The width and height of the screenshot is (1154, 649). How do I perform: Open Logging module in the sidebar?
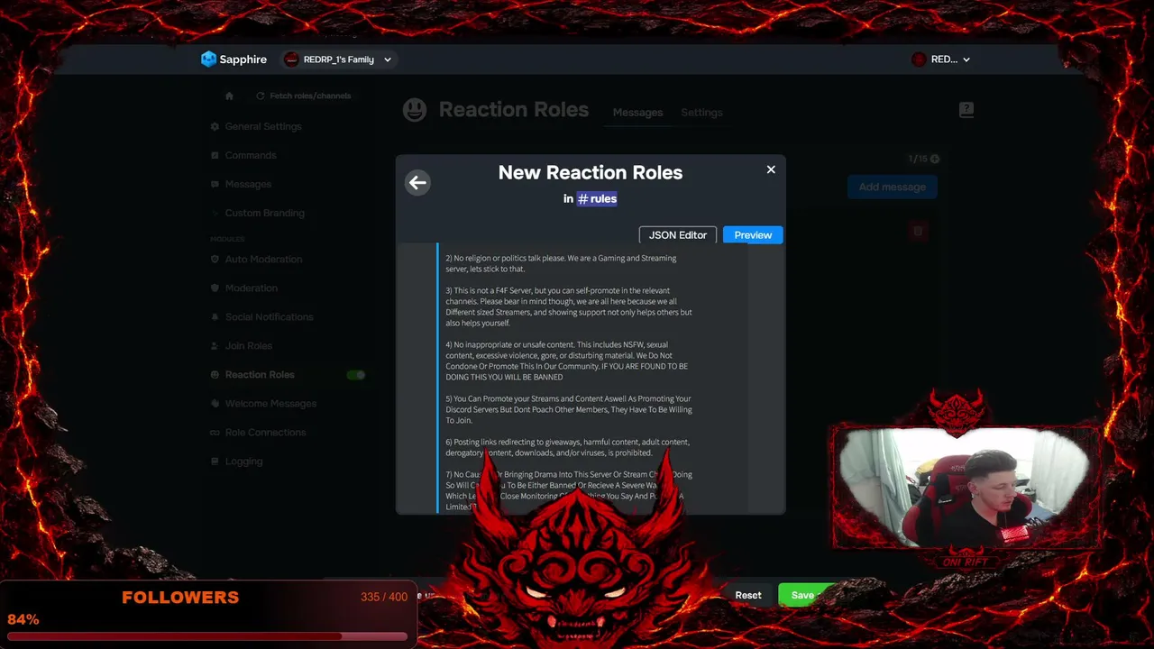(x=243, y=461)
